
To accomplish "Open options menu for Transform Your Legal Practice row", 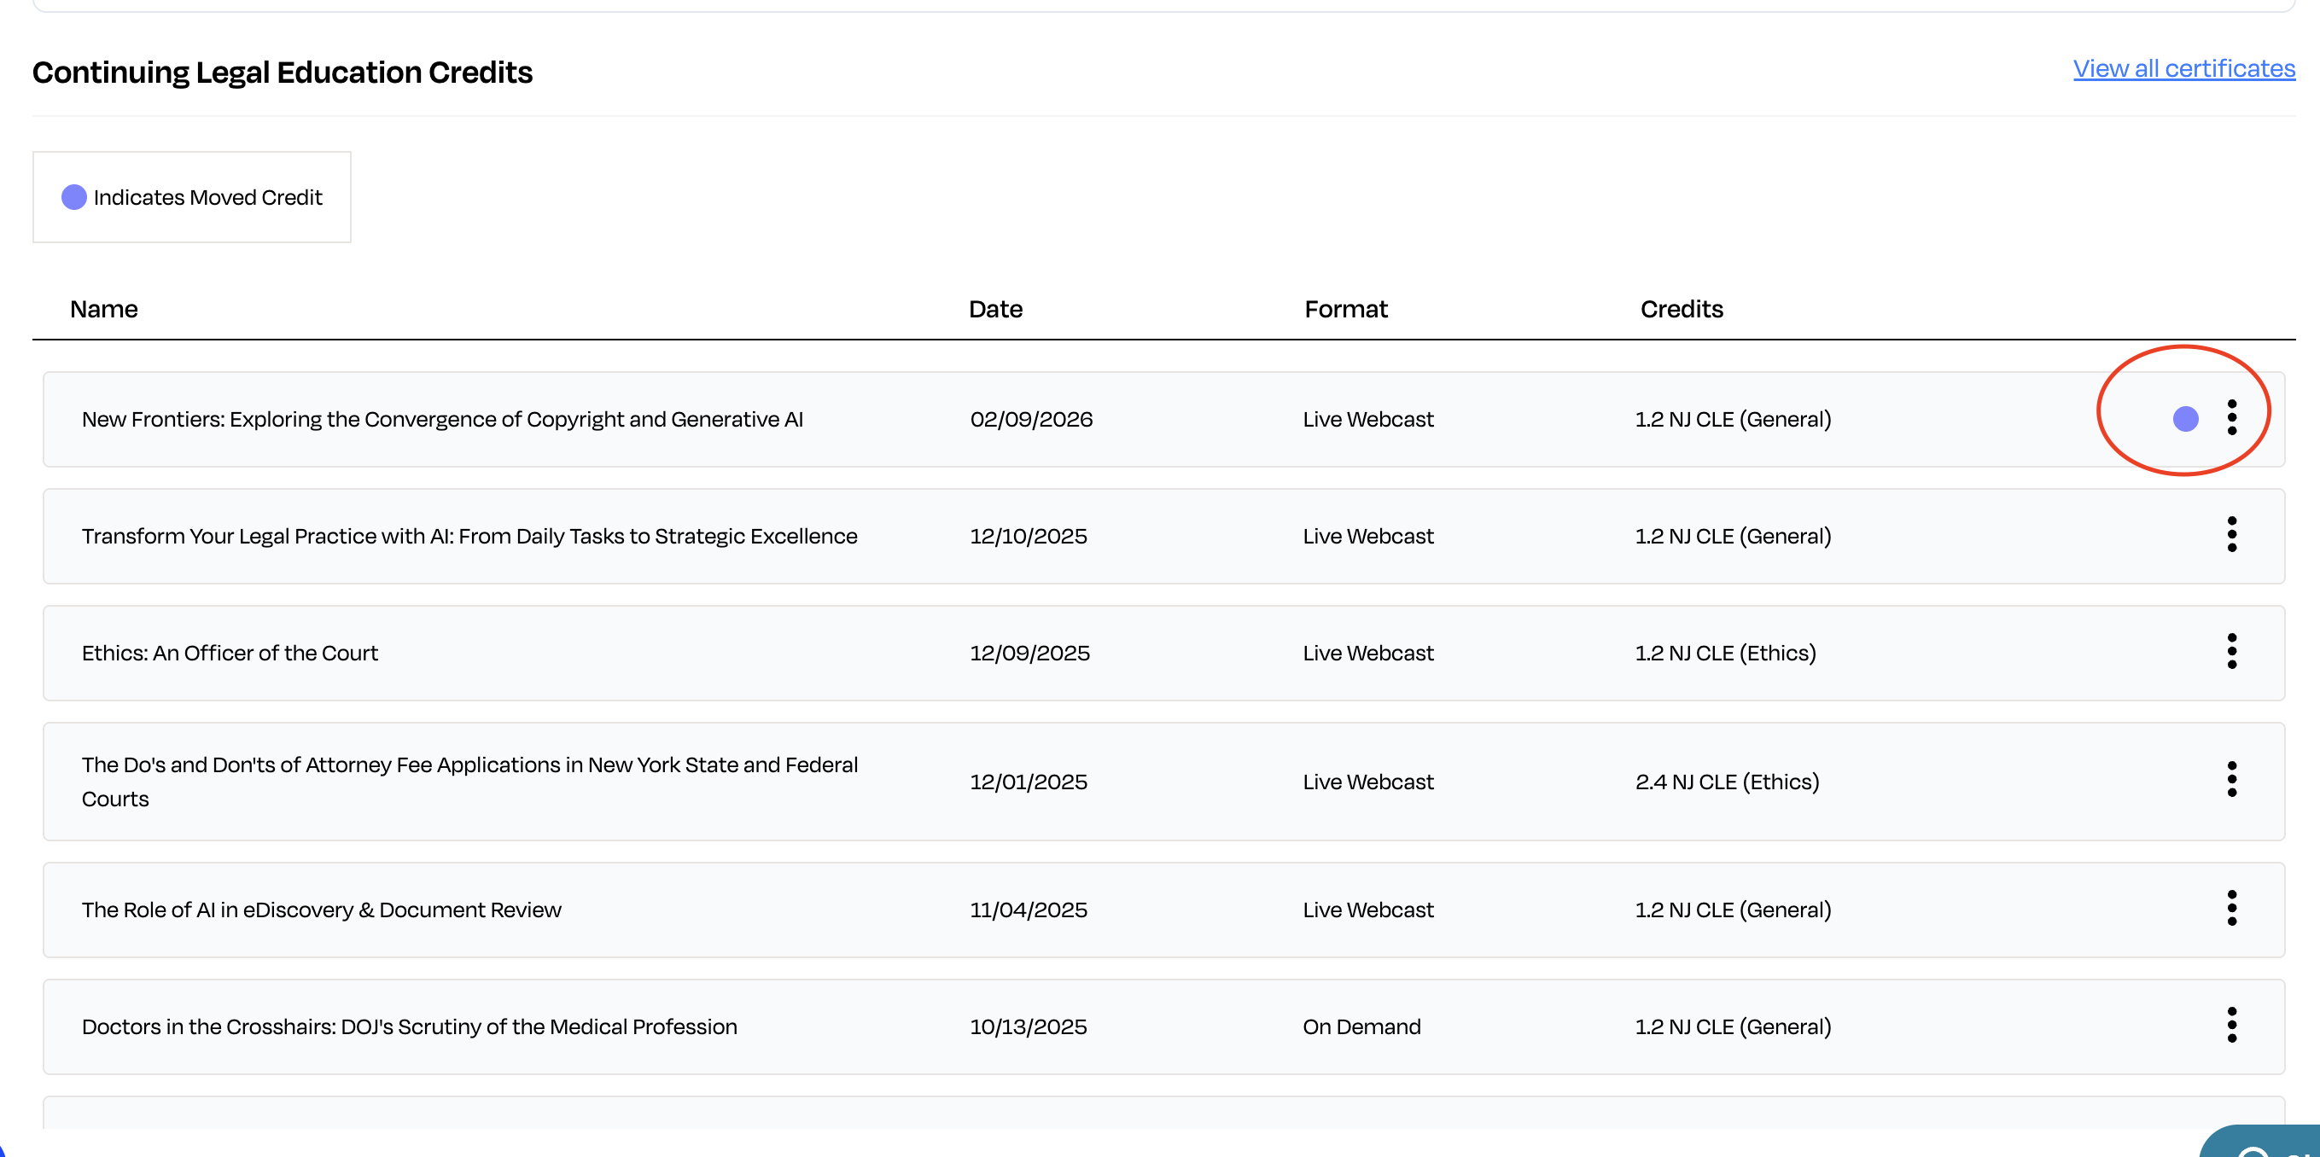I will click(2232, 535).
